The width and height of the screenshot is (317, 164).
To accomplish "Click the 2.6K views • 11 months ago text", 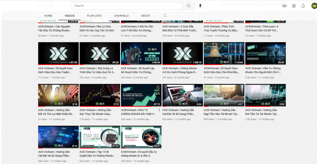I will click(260, 77).
